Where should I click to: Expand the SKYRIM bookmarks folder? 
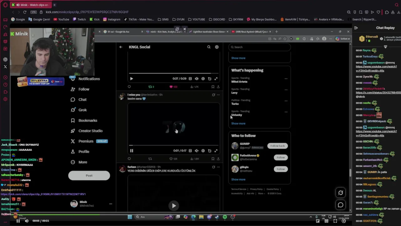click(236, 19)
